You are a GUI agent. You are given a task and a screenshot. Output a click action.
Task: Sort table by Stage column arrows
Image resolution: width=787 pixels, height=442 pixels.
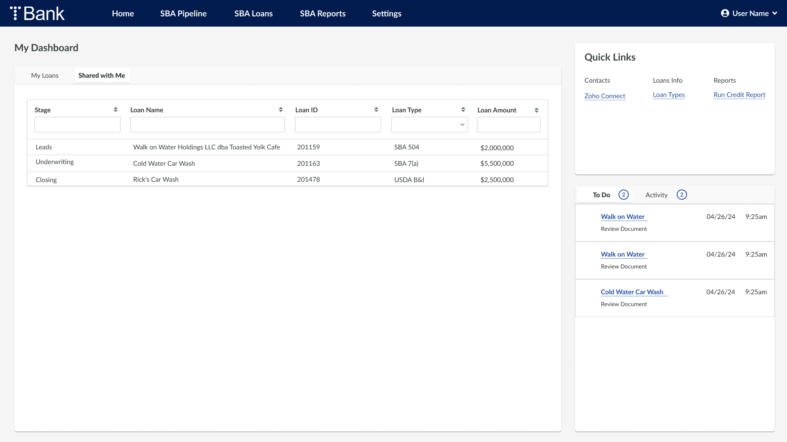[116, 110]
